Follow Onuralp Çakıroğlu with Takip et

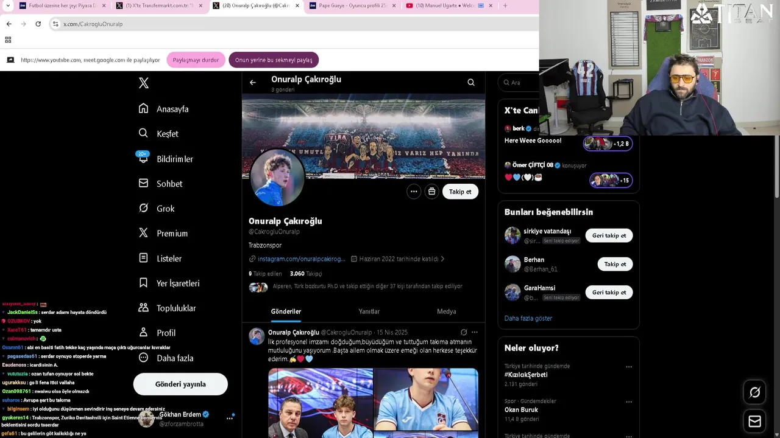click(x=460, y=192)
